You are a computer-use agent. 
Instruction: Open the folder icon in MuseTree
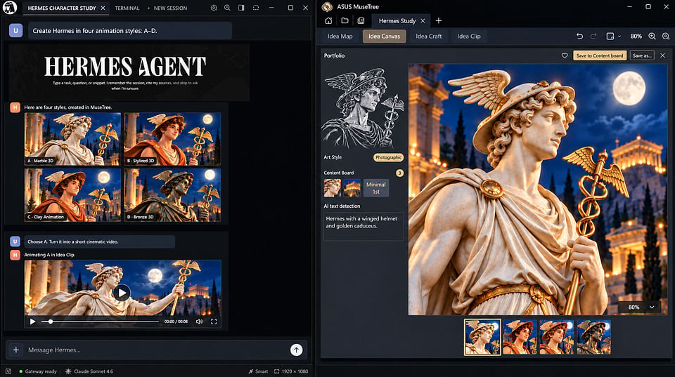(345, 20)
